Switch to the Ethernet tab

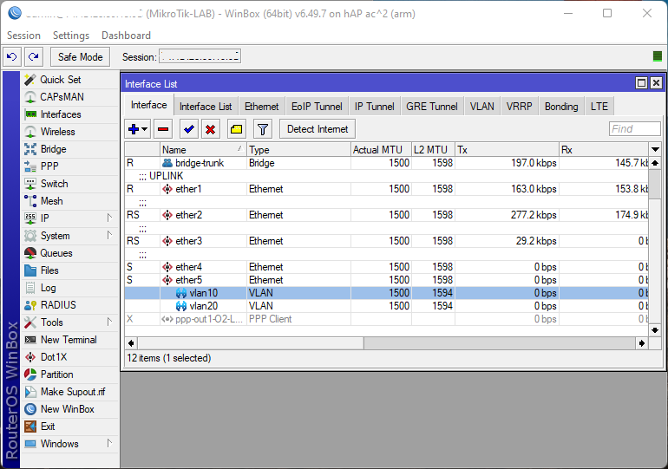click(262, 107)
